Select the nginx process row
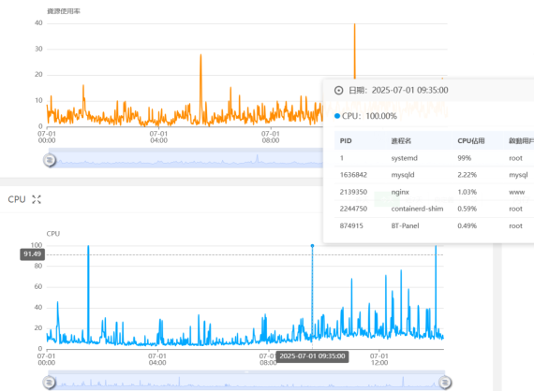This screenshot has height=391, width=534. (434, 192)
